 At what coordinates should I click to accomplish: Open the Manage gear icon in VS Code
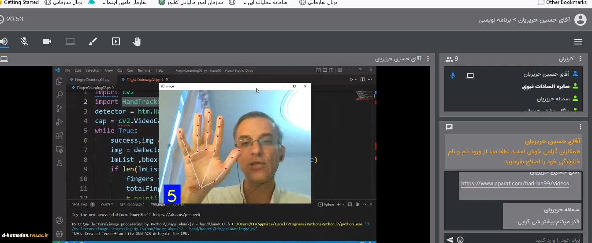click(x=59, y=234)
